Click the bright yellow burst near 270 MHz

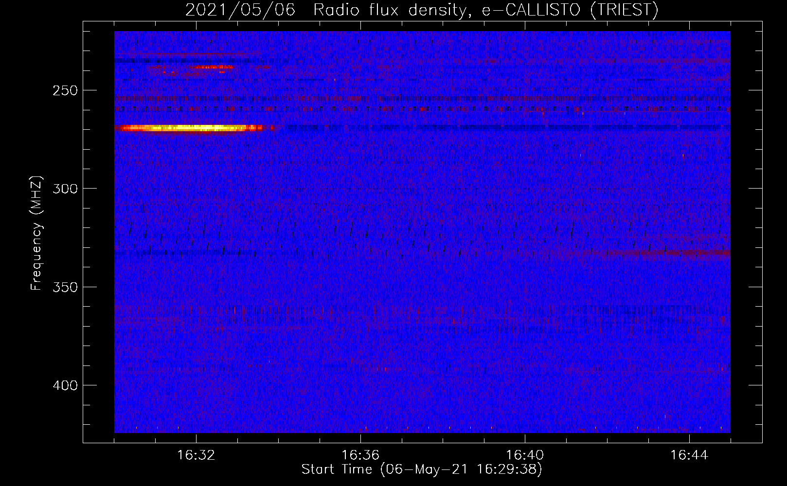tap(191, 128)
